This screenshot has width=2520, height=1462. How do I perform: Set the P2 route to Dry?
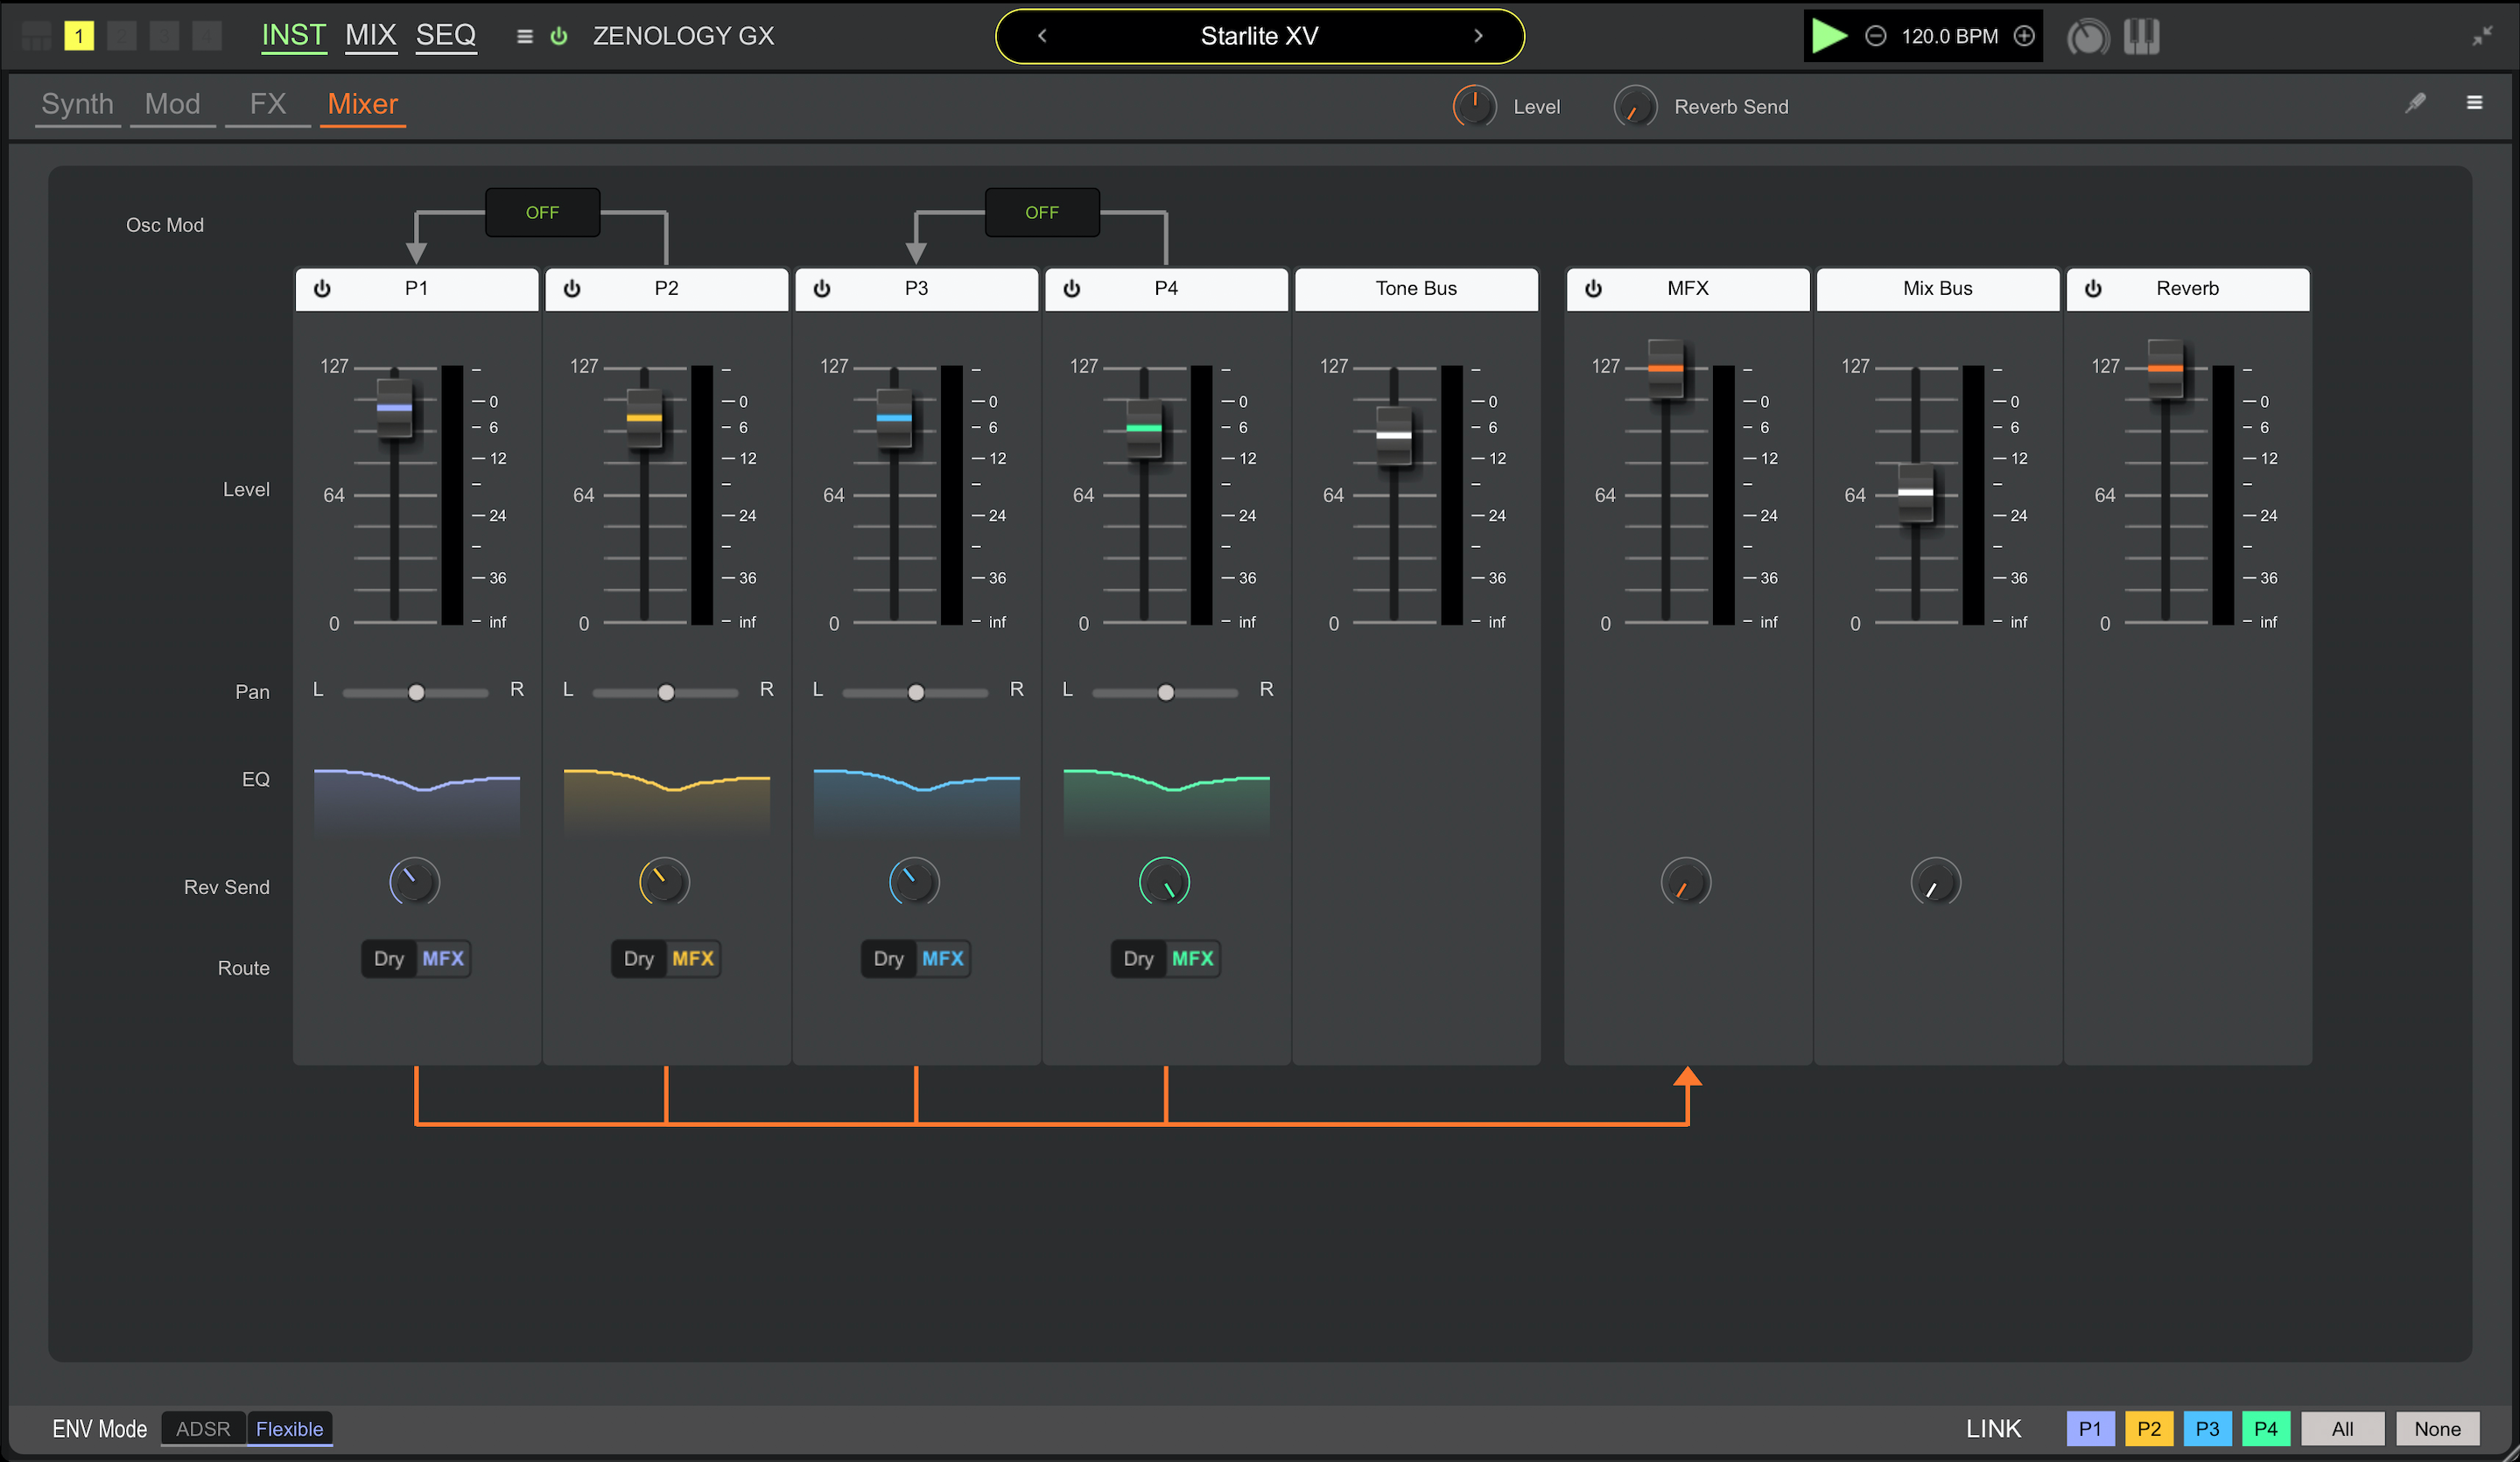click(x=638, y=959)
